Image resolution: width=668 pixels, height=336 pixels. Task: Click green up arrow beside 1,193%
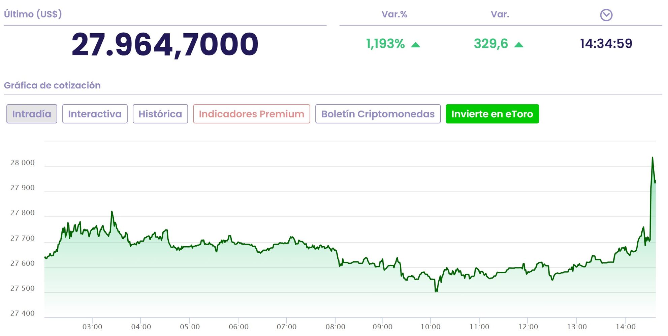coord(416,45)
